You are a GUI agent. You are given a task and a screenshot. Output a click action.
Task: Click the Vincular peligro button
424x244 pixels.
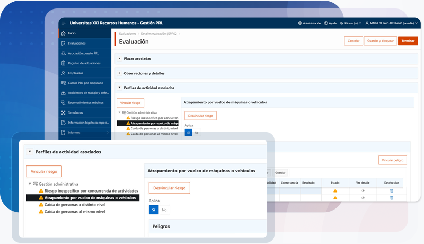[x=392, y=160]
